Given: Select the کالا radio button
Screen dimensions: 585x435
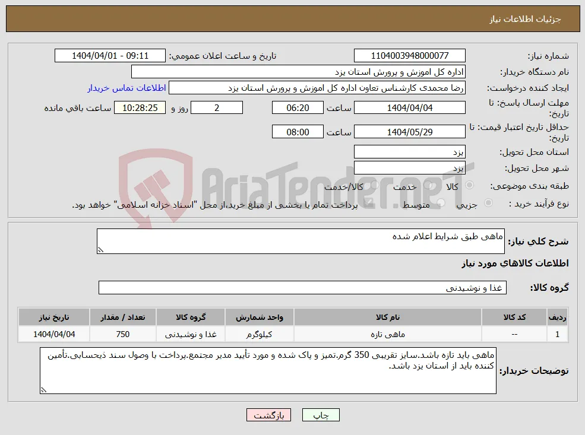Looking at the screenshot, I should pyautogui.click(x=469, y=185).
